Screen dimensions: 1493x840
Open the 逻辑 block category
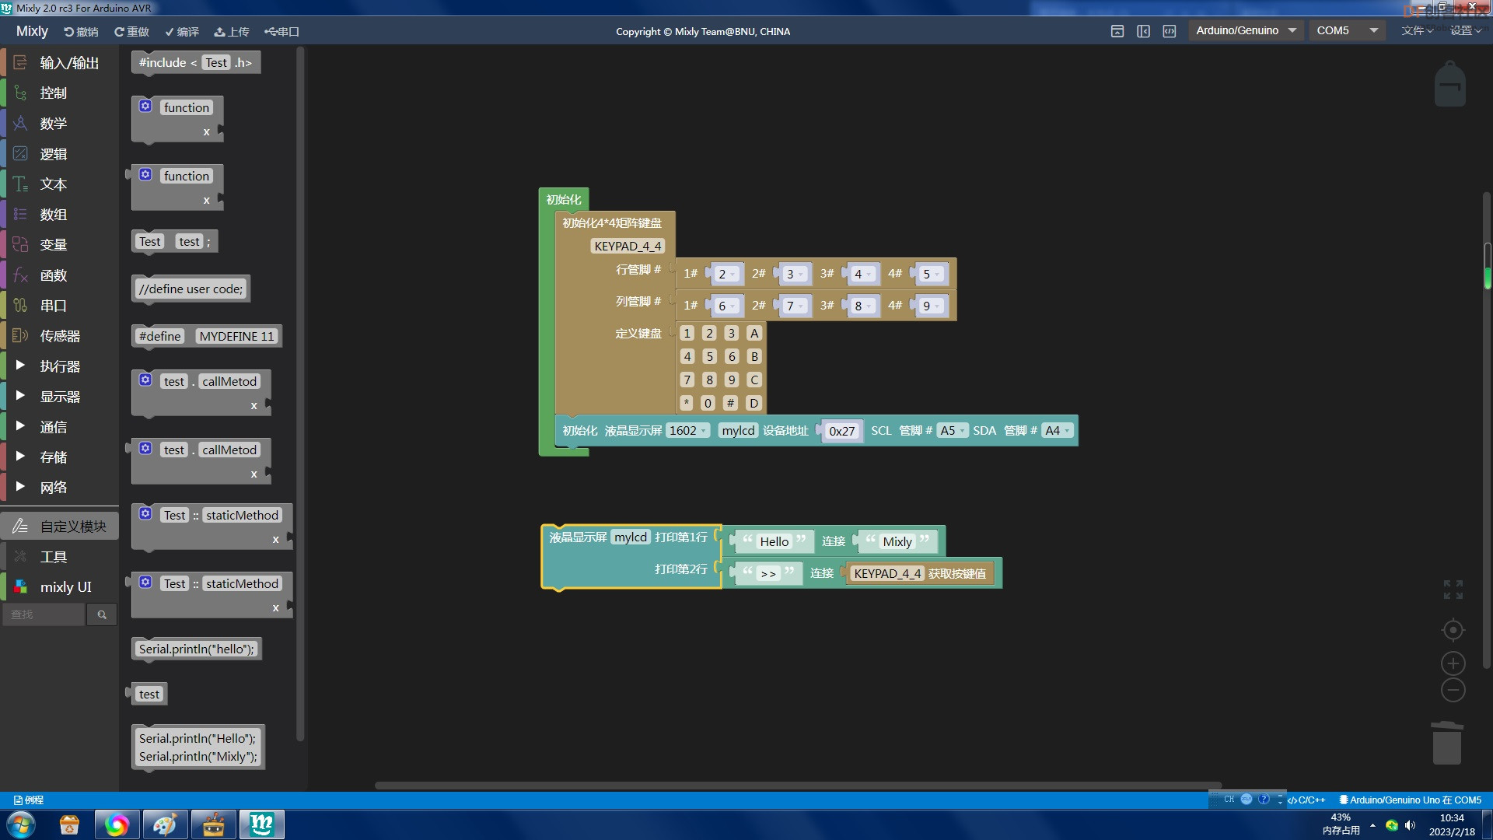click(61, 154)
